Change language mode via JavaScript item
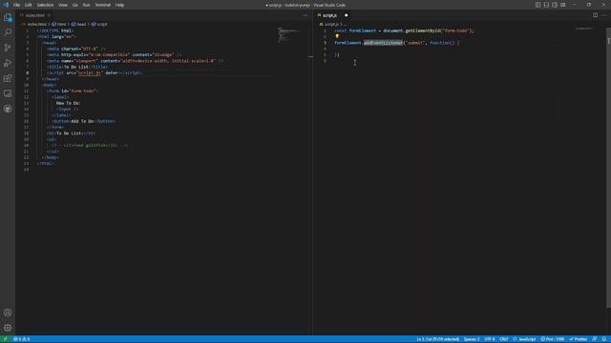The width and height of the screenshot is (611, 343). [x=524, y=339]
